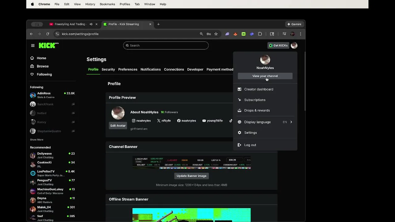
Task: Bookmark this page with the star
Action: (216, 34)
